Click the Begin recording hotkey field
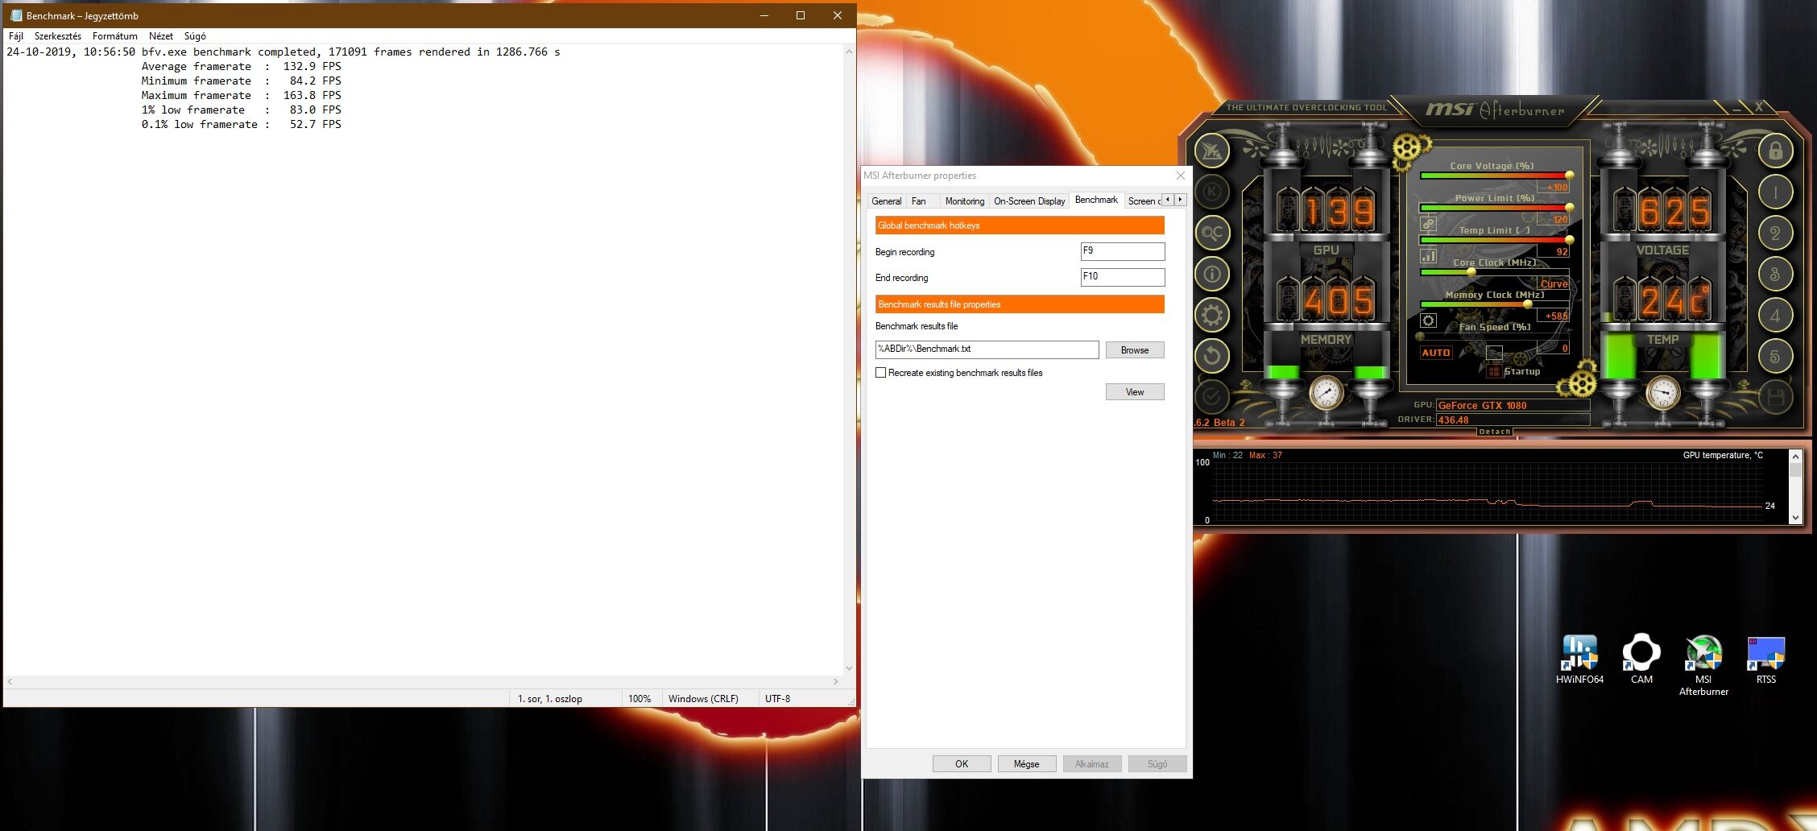This screenshot has height=831, width=1817. 1123,251
